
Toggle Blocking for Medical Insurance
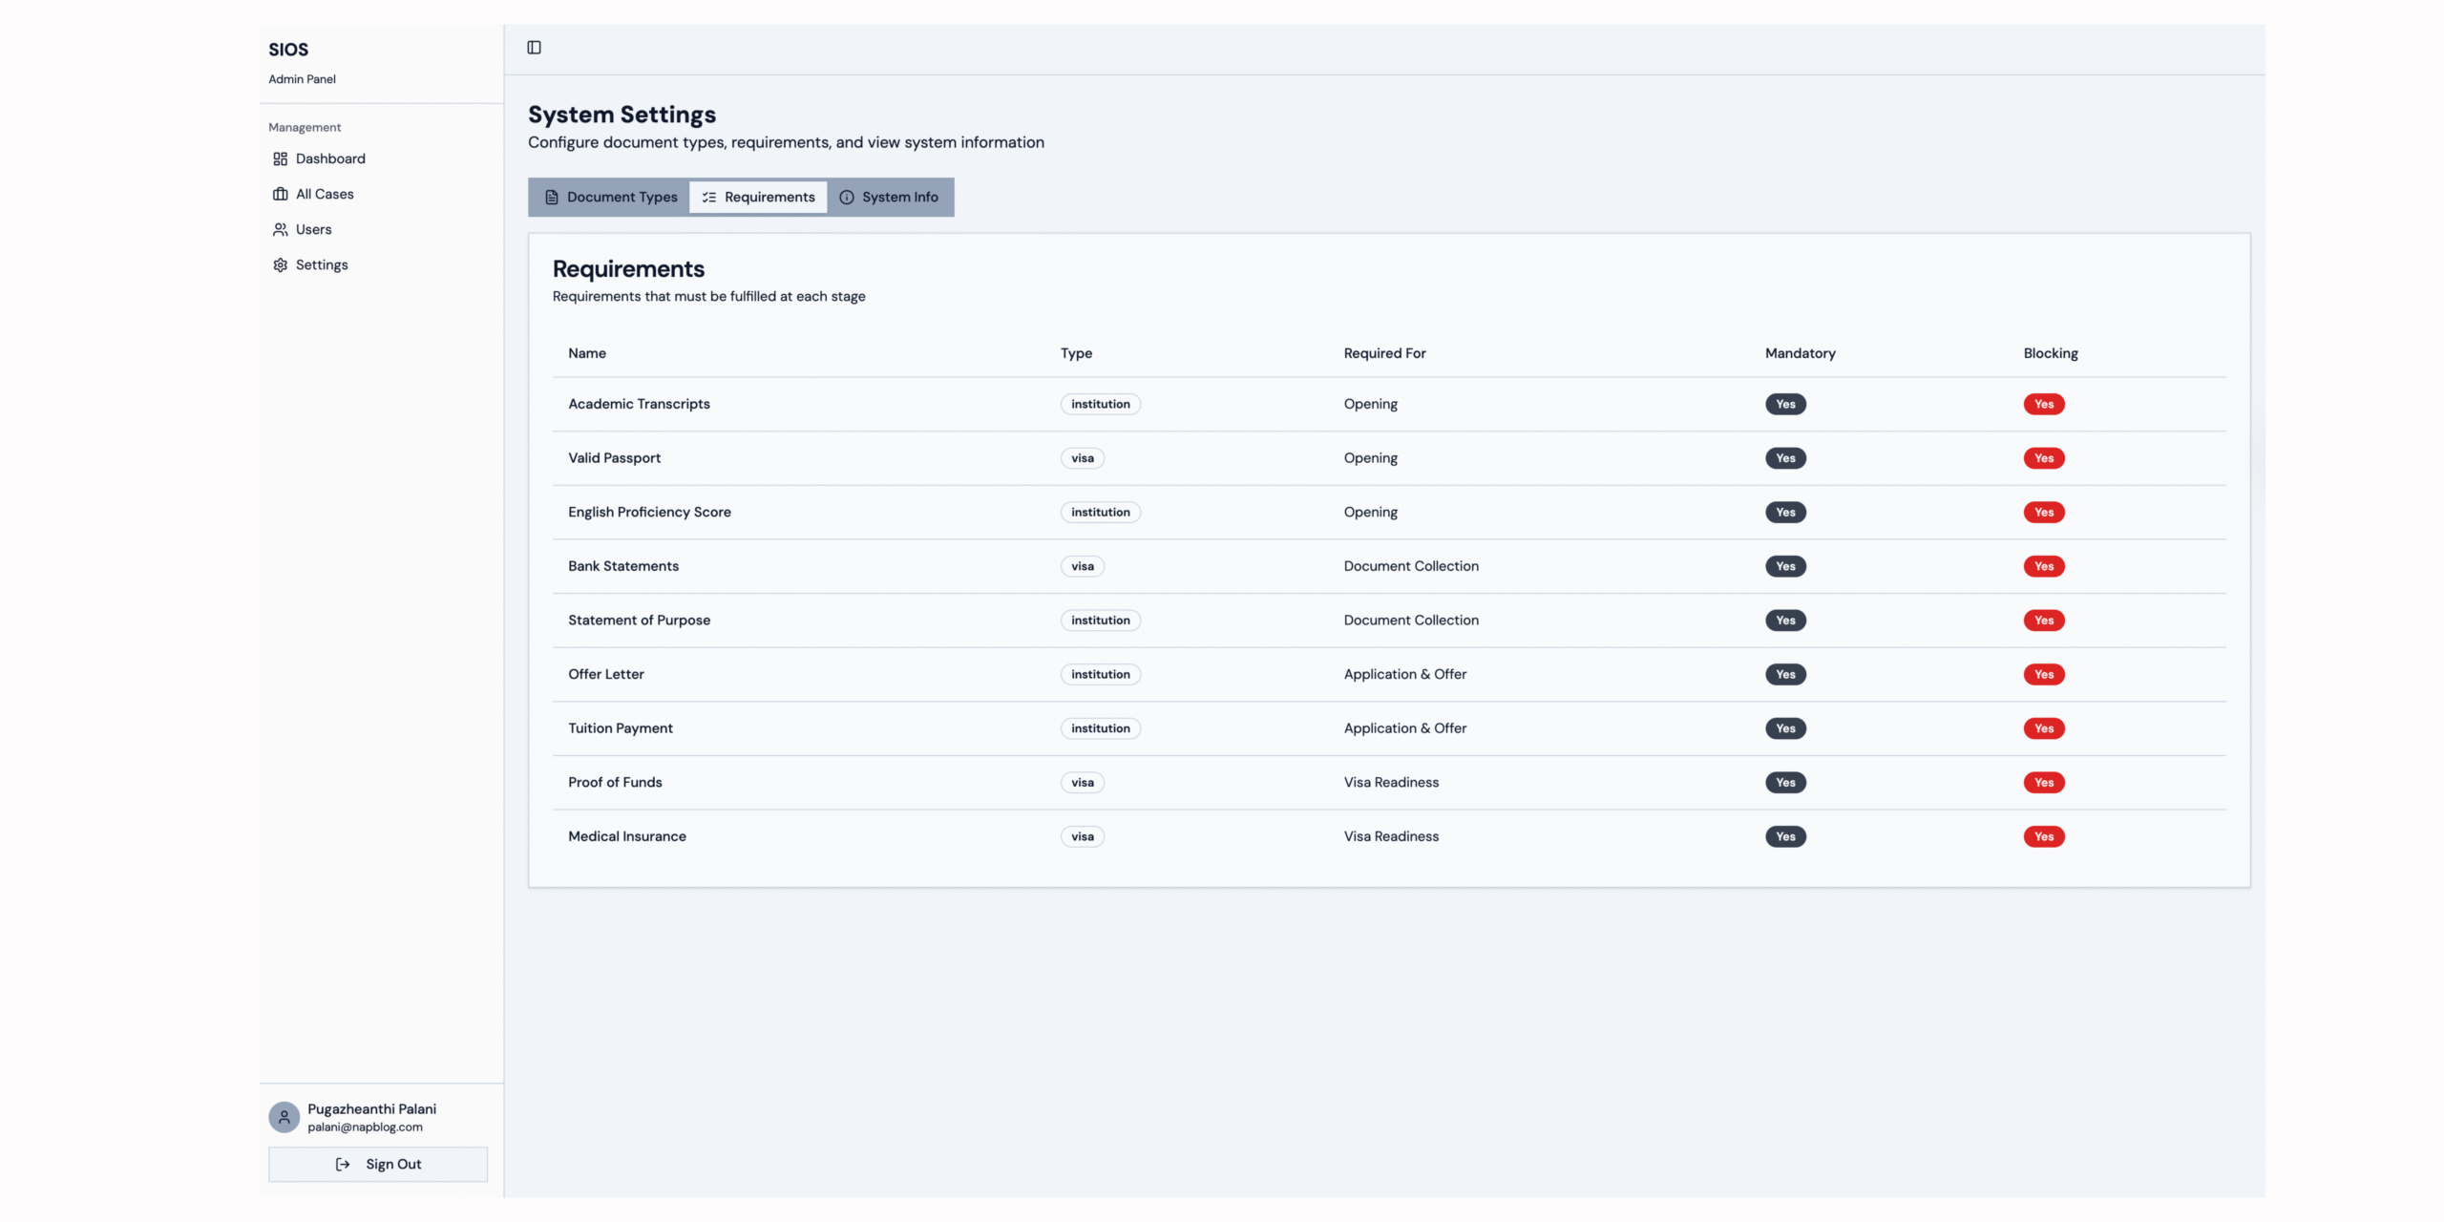[2044, 836]
